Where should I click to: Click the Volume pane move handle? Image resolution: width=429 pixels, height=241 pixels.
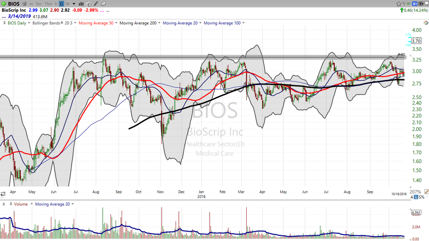11,204
